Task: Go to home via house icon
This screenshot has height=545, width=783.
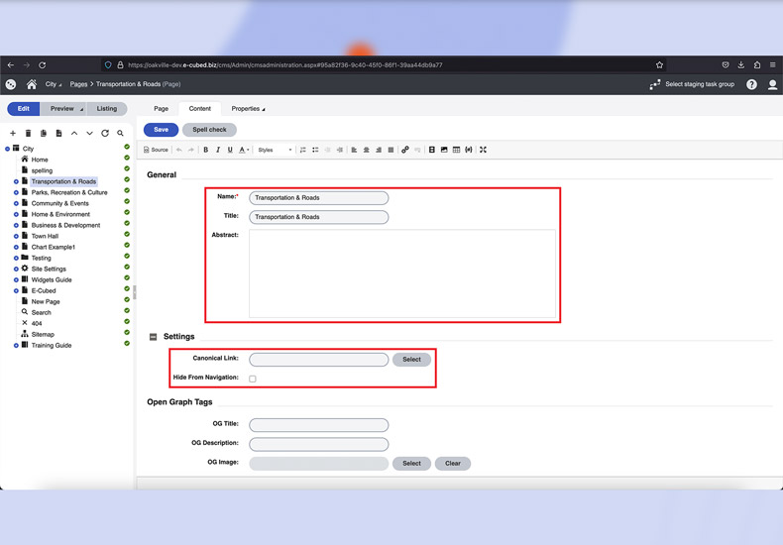Action: click(32, 84)
